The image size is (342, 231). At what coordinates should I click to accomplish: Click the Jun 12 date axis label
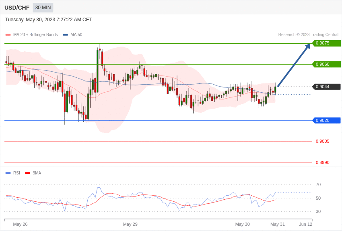pyautogui.click(x=305, y=224)
